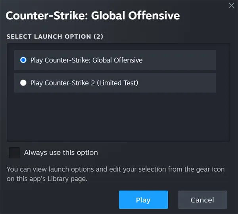Screen dimensions: 238x214
Task: Click the words Library page in the helper text
Action: coord(67,179)
